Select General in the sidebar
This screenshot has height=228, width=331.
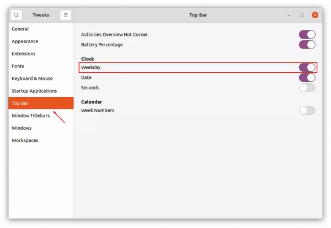(41, 29)
